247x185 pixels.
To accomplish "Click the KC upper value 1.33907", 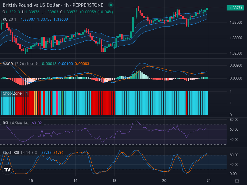I will click(x=28, y=19).
